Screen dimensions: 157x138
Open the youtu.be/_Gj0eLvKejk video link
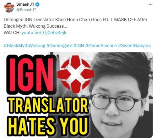[x=44, y=33]
